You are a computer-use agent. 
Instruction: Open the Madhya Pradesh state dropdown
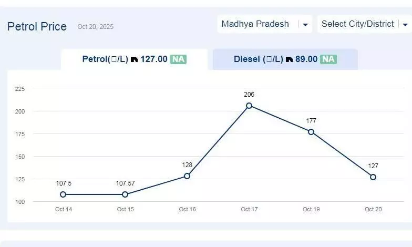tap(257, 24)
